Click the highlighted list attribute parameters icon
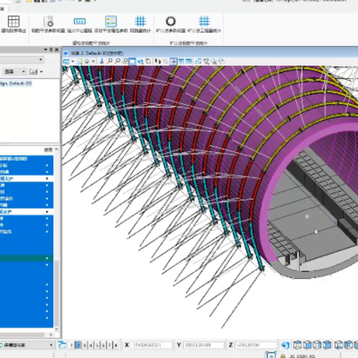The height and width of the screenshot is (358, 358). (x=111, y=21)
